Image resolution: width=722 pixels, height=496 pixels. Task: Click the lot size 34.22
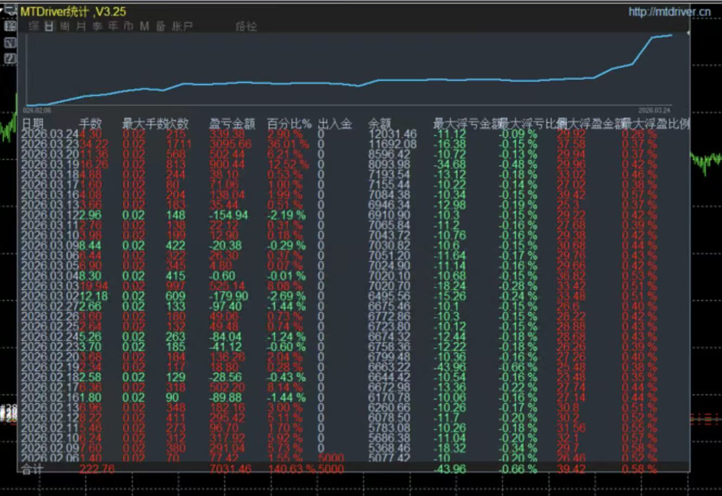(94, 144)
